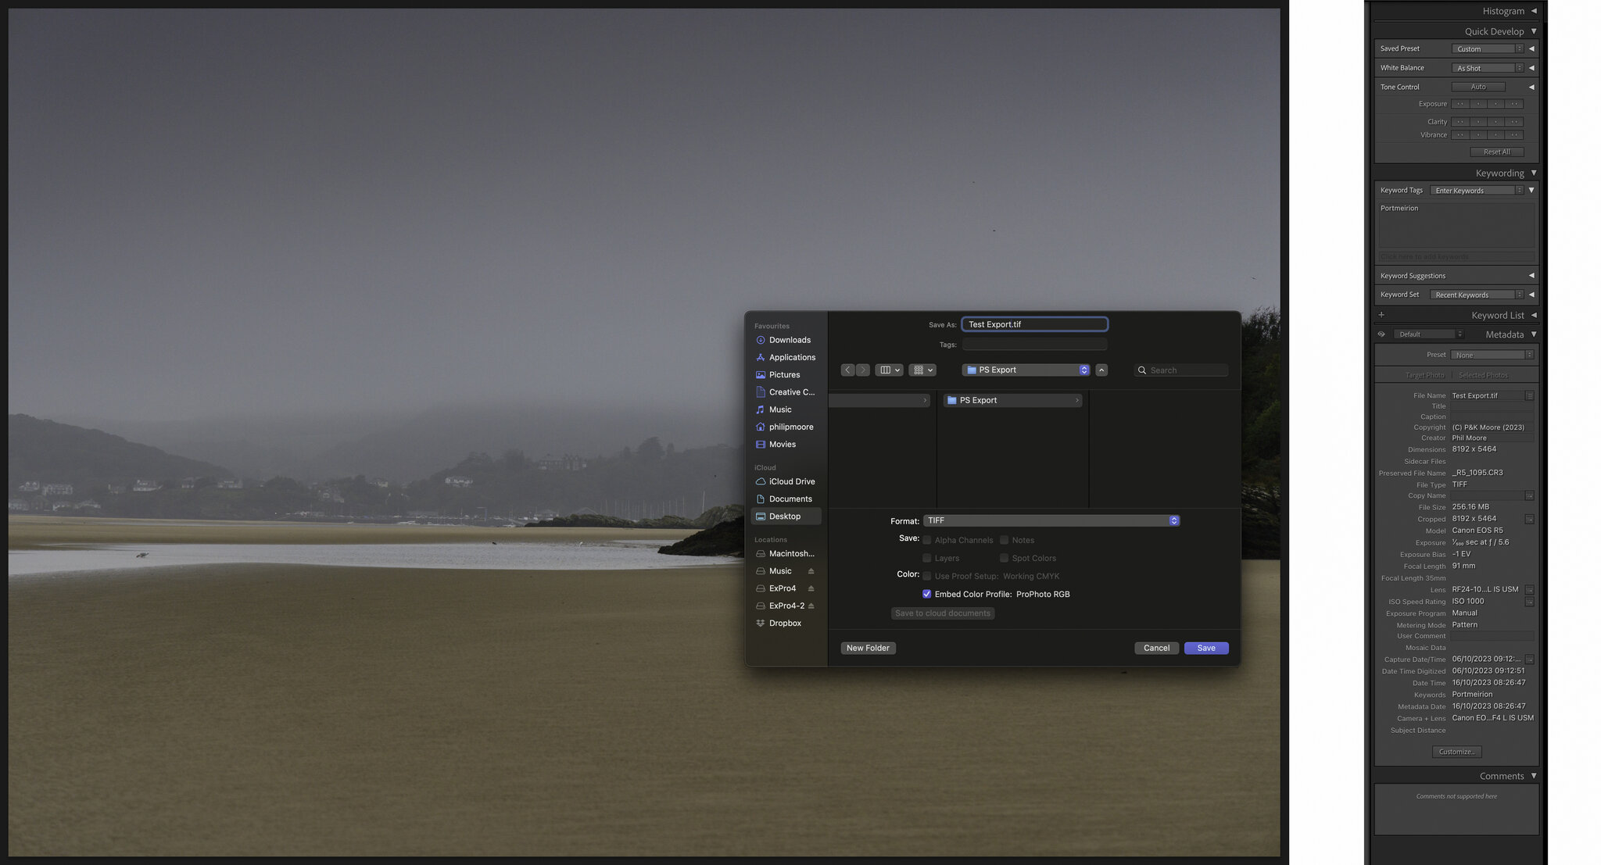This screenshot has width=1601, height=865.
Task: Open Dropbox in the sidebar
Action: point(785,624)
